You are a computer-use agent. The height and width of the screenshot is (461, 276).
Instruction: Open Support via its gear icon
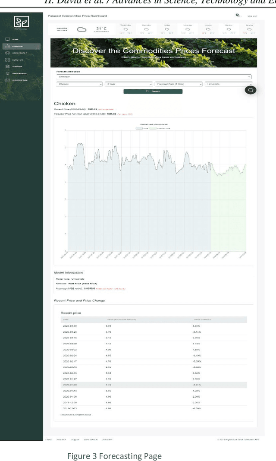[x=7, y=66]
